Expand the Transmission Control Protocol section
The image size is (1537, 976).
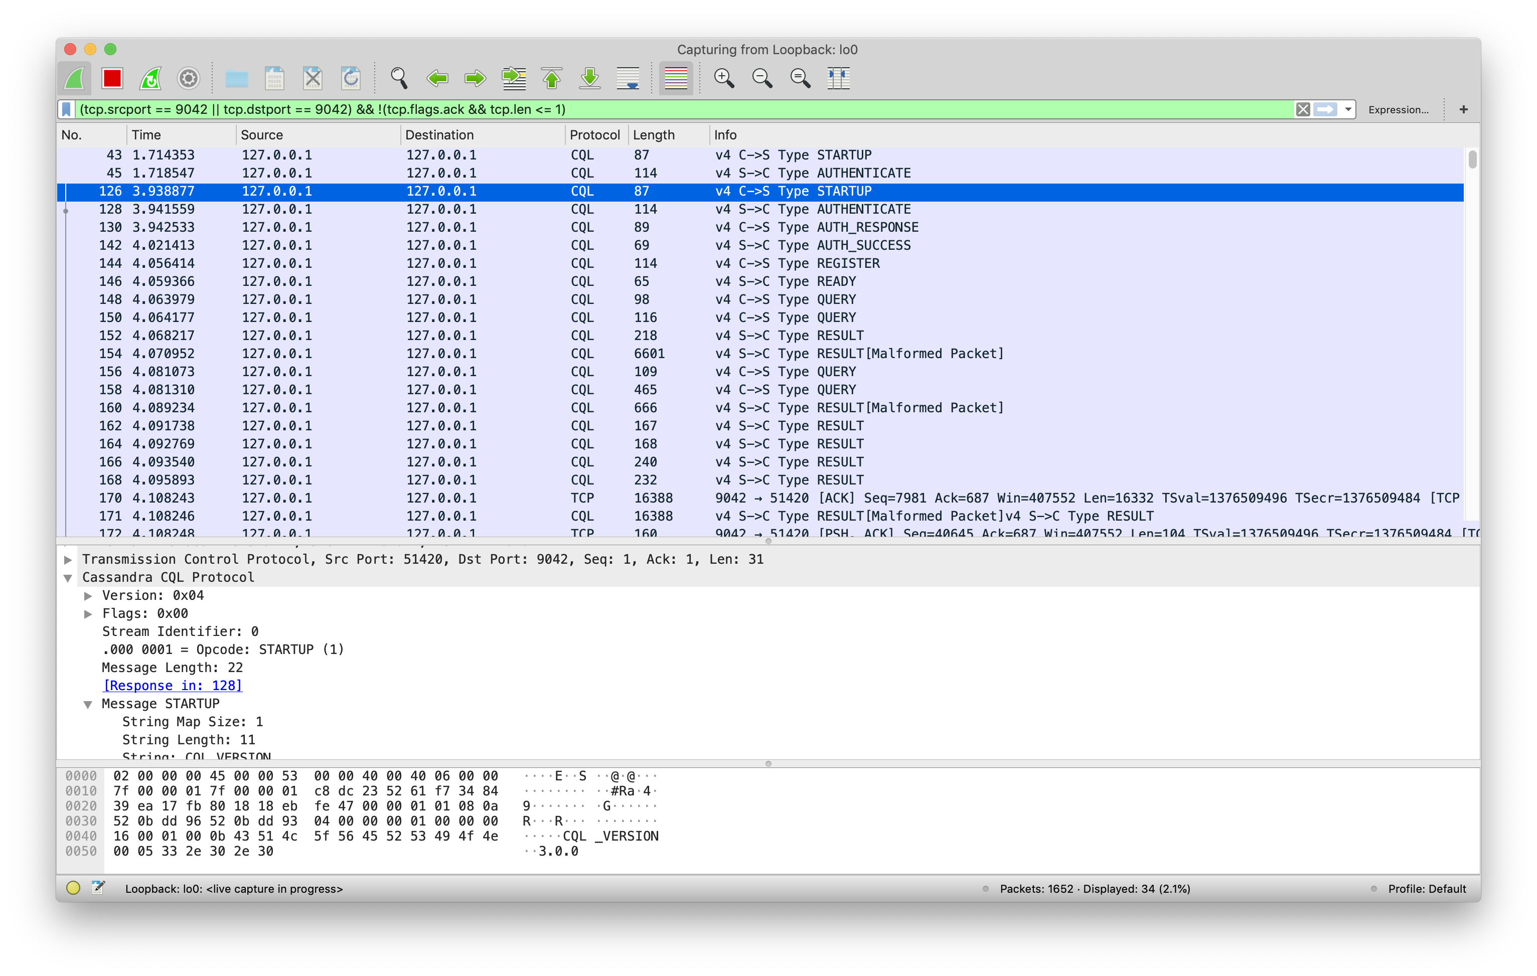tap(68, 559)
